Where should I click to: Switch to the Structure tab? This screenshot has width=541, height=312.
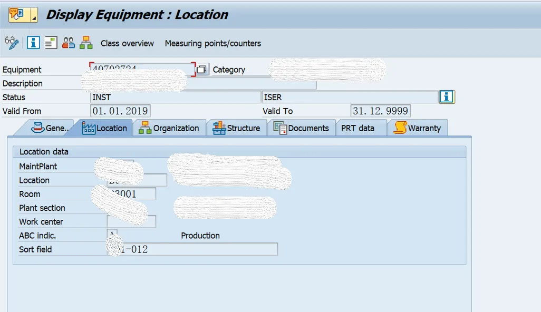(236, 128)
